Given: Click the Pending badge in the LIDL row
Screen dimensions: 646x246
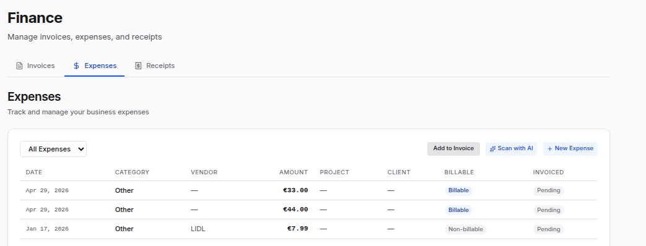Looking at the screenshot, I should point(548,229).
